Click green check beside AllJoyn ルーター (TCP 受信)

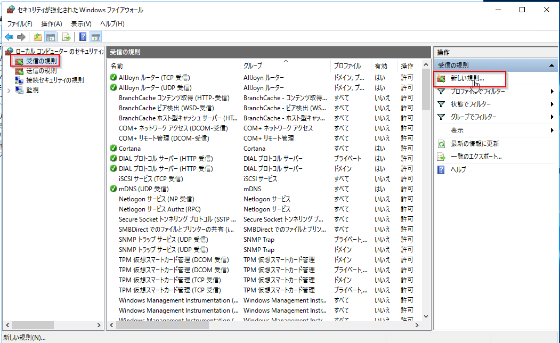click(x=113, y=77)
